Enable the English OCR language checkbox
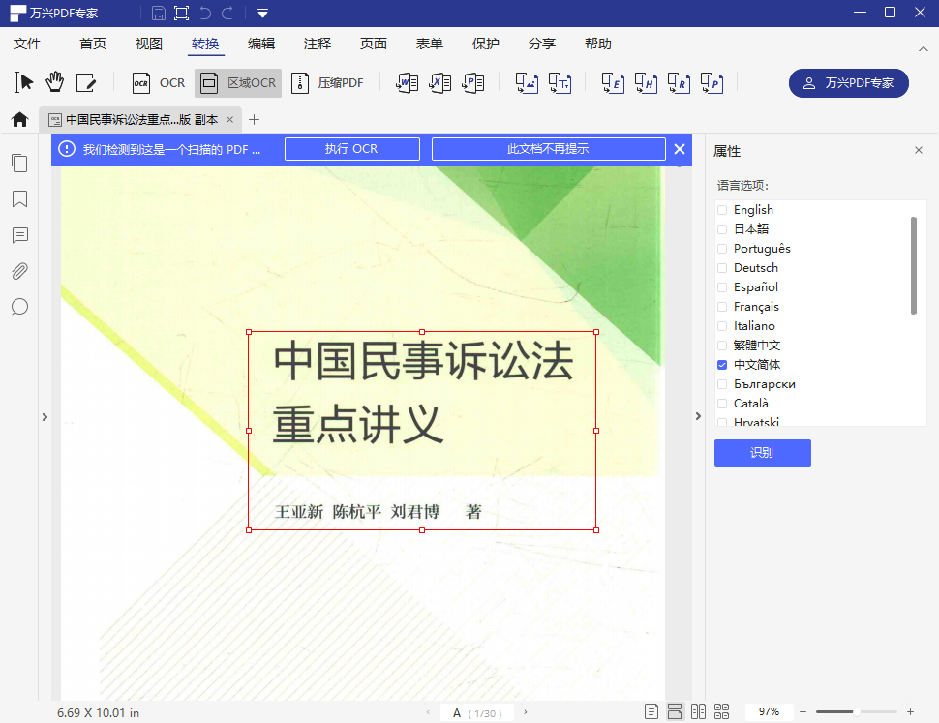939x723 pixels. click(x=721, y=209)
